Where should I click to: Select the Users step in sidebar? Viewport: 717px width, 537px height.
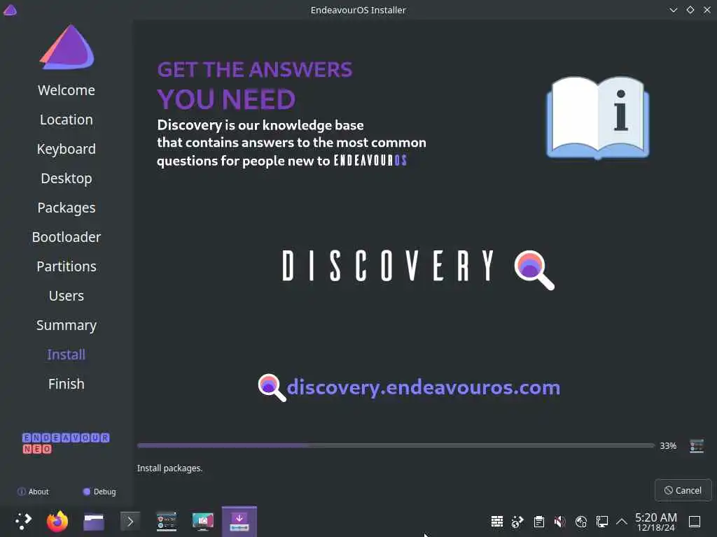pyautogui.click(x=67, y=296)
